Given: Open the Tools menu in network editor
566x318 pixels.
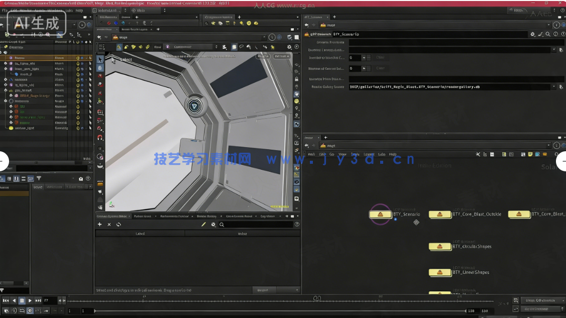Looking at the screenshot, I should tap(355, 154).
